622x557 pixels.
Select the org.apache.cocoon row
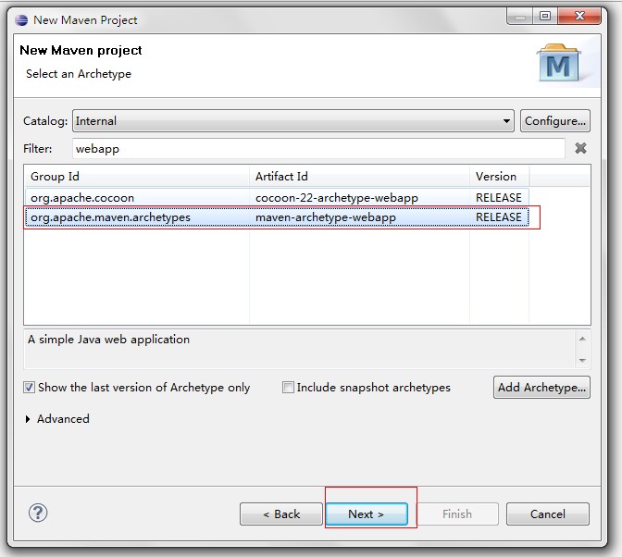coord(277,197)
